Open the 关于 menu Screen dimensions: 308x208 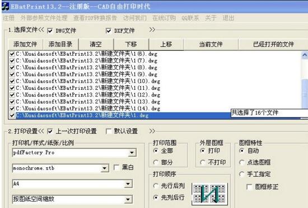coord(211,18)
